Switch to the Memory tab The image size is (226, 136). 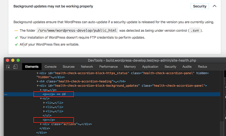(x=130, y=67)
